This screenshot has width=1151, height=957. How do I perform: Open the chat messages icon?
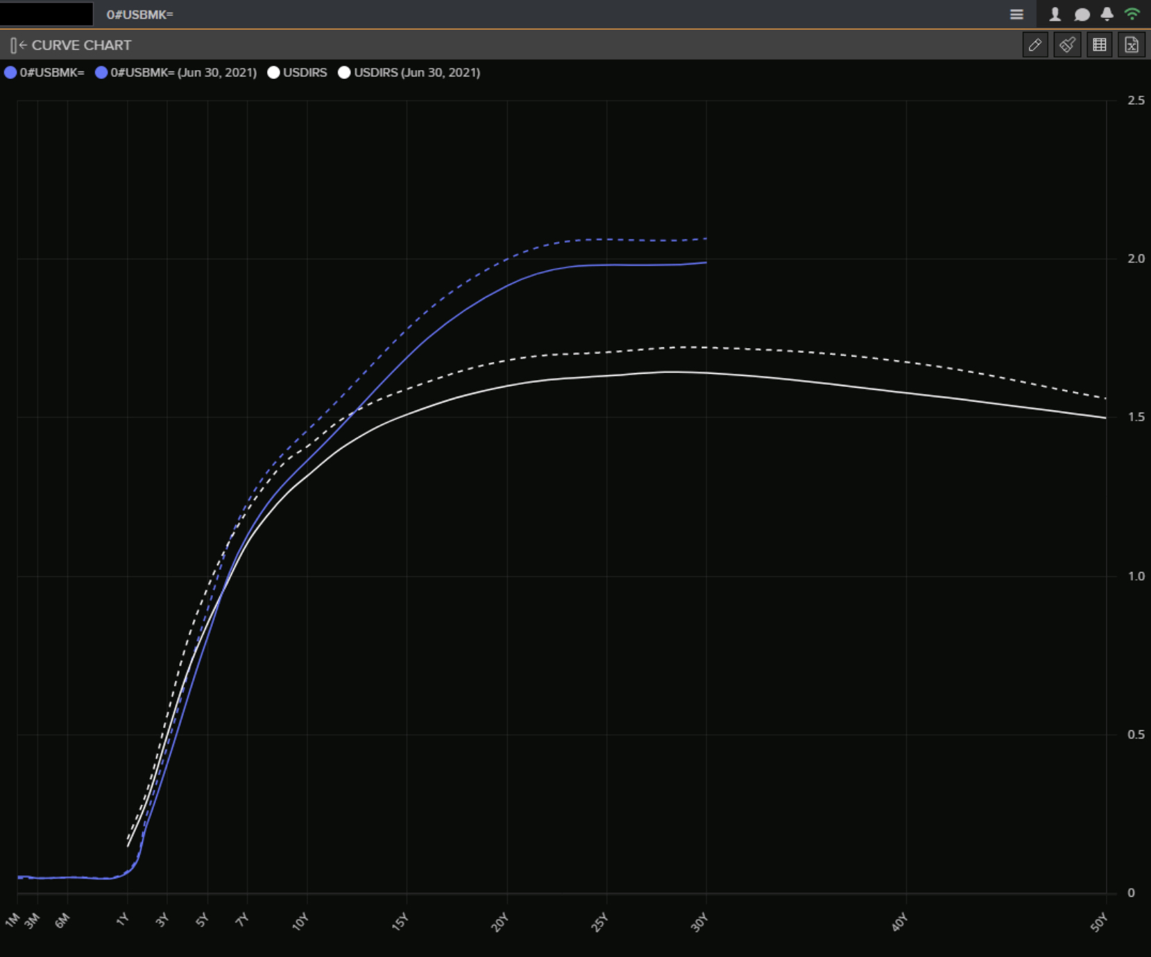[1082, 15]
